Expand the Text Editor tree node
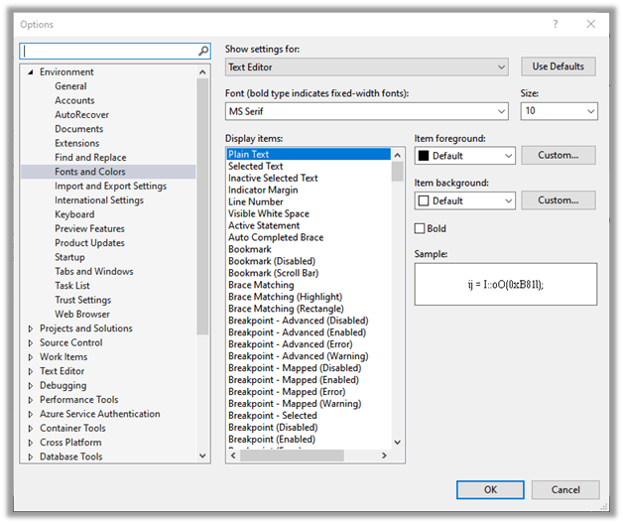 [30, 371]
